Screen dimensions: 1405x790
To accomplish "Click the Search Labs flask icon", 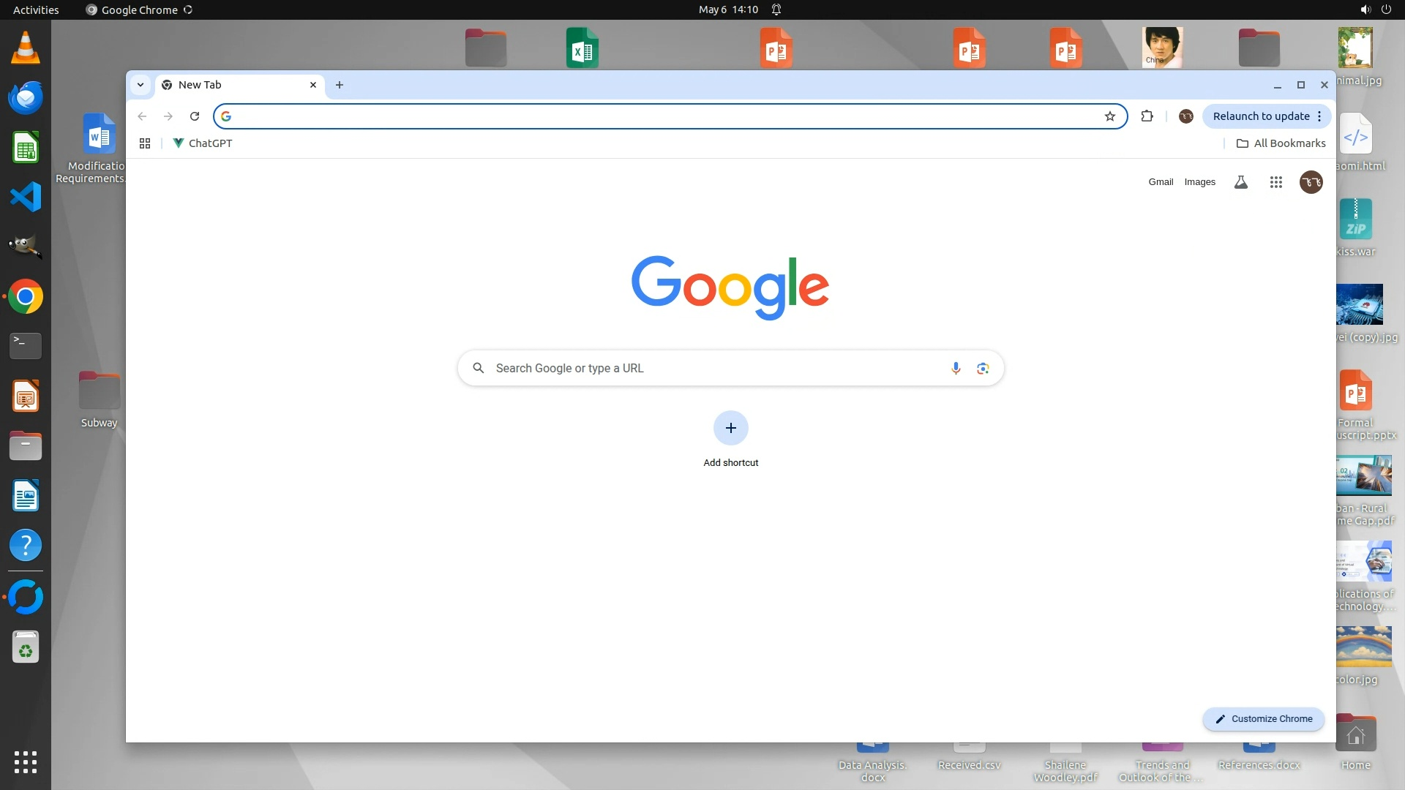I will click(x=1240, y=182).
